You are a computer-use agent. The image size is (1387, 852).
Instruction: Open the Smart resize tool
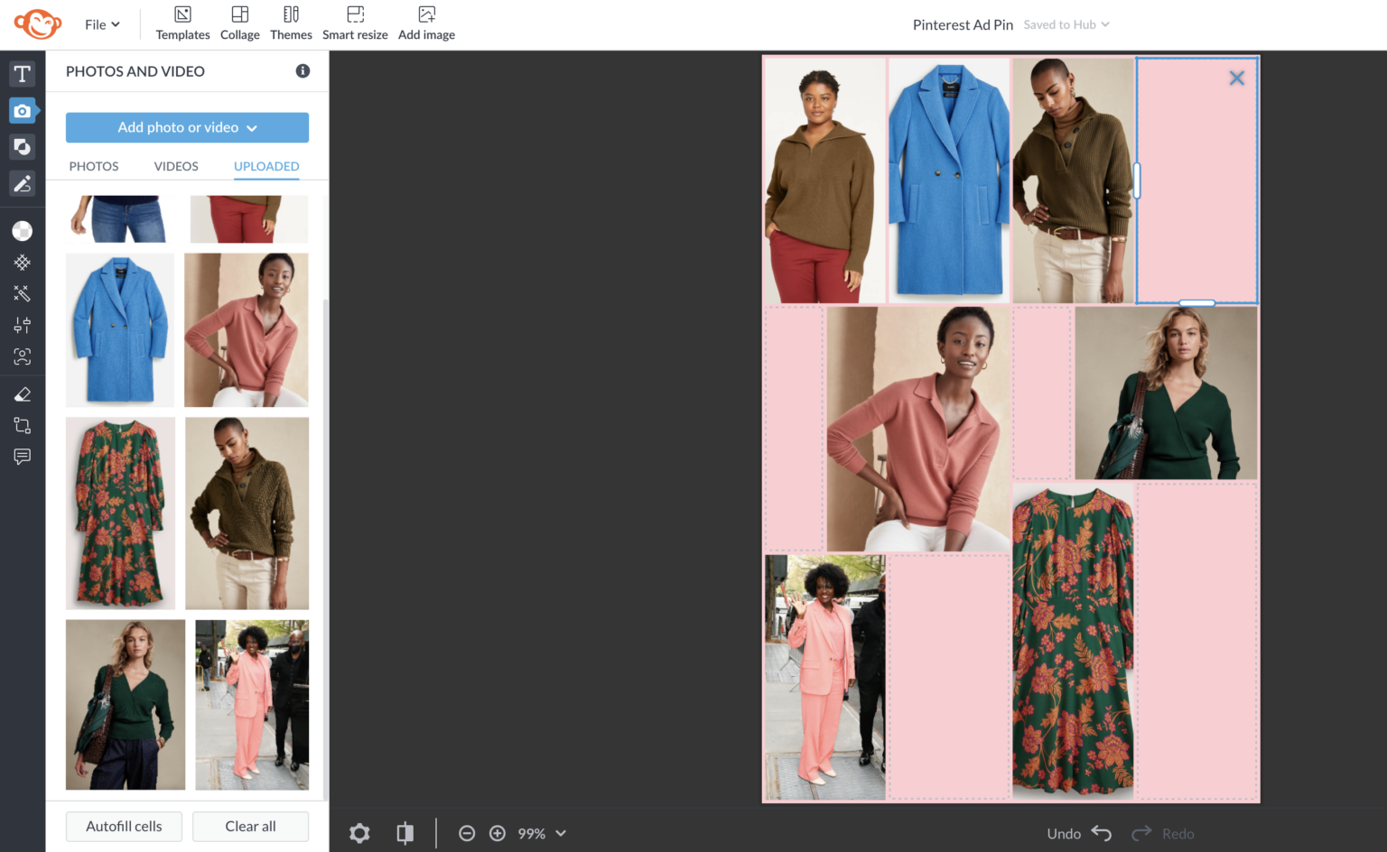click(355, 23)
